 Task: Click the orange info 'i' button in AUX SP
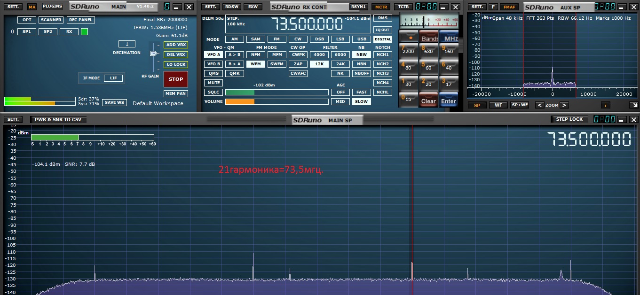(x=605, y=105)
